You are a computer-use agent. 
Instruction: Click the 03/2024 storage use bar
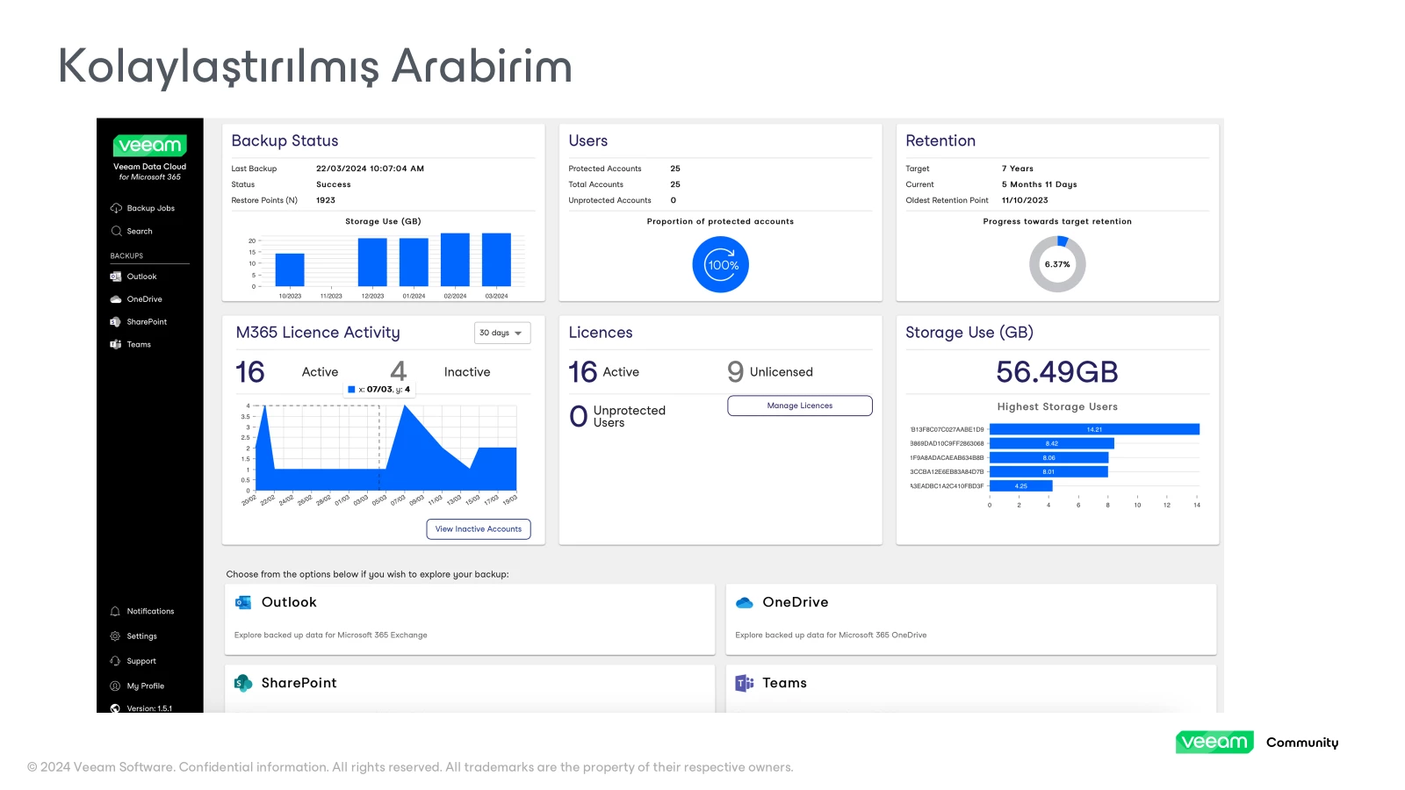[496, 260]
